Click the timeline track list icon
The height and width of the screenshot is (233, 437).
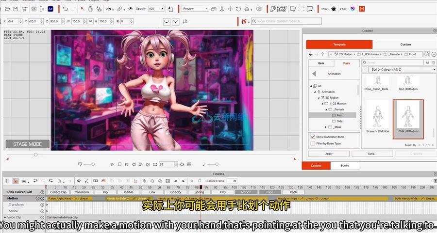[7, 181]
